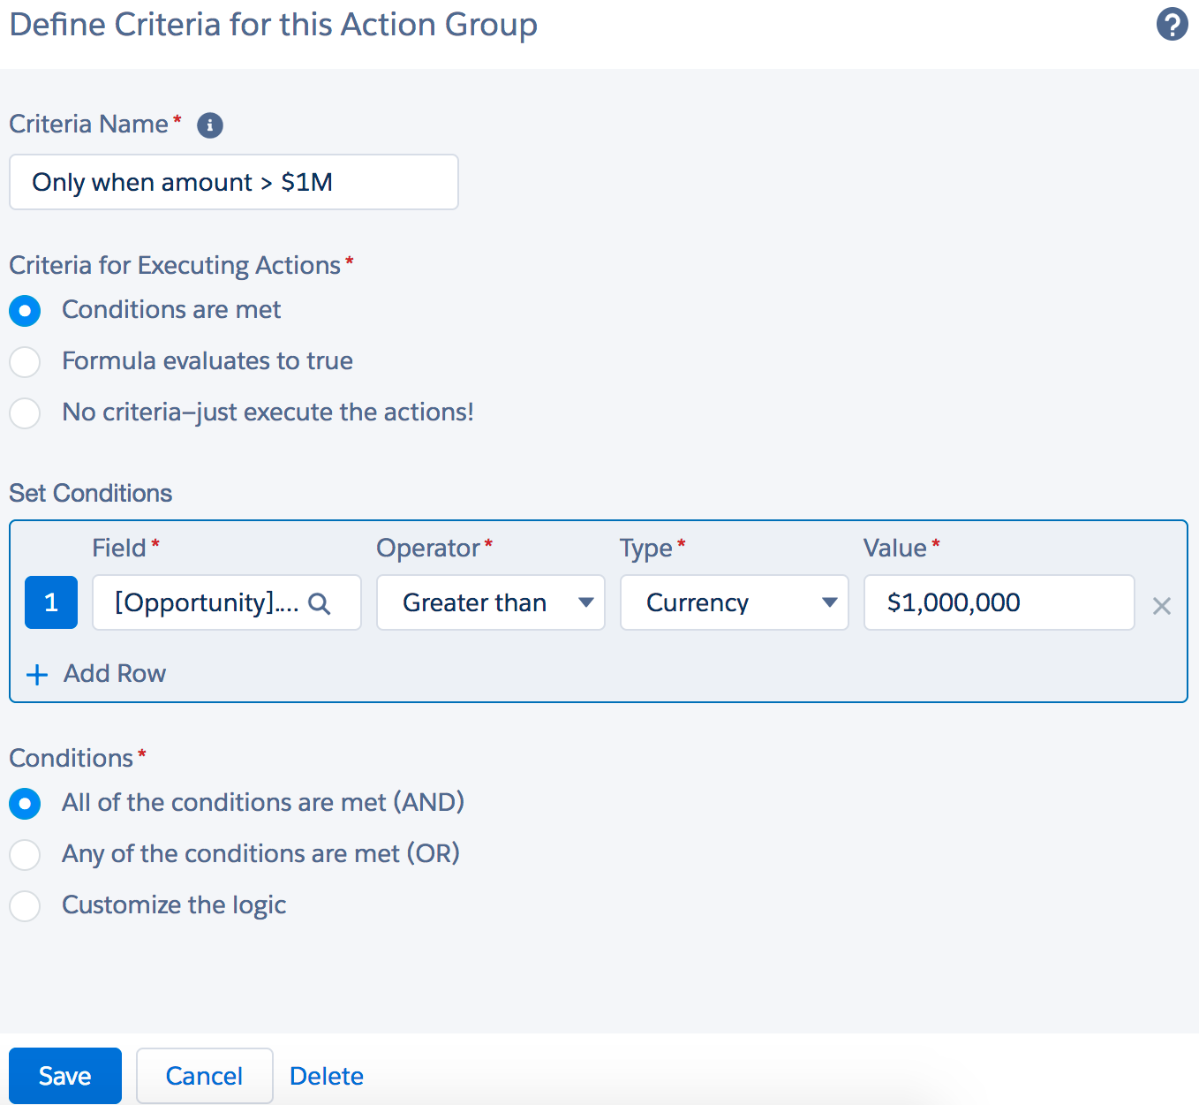Image resolution: width=1199 pixels, height=1105 pixels.
Task: Click the row number 1 badge
Action: pyautogui.click(x=51, y=602)
